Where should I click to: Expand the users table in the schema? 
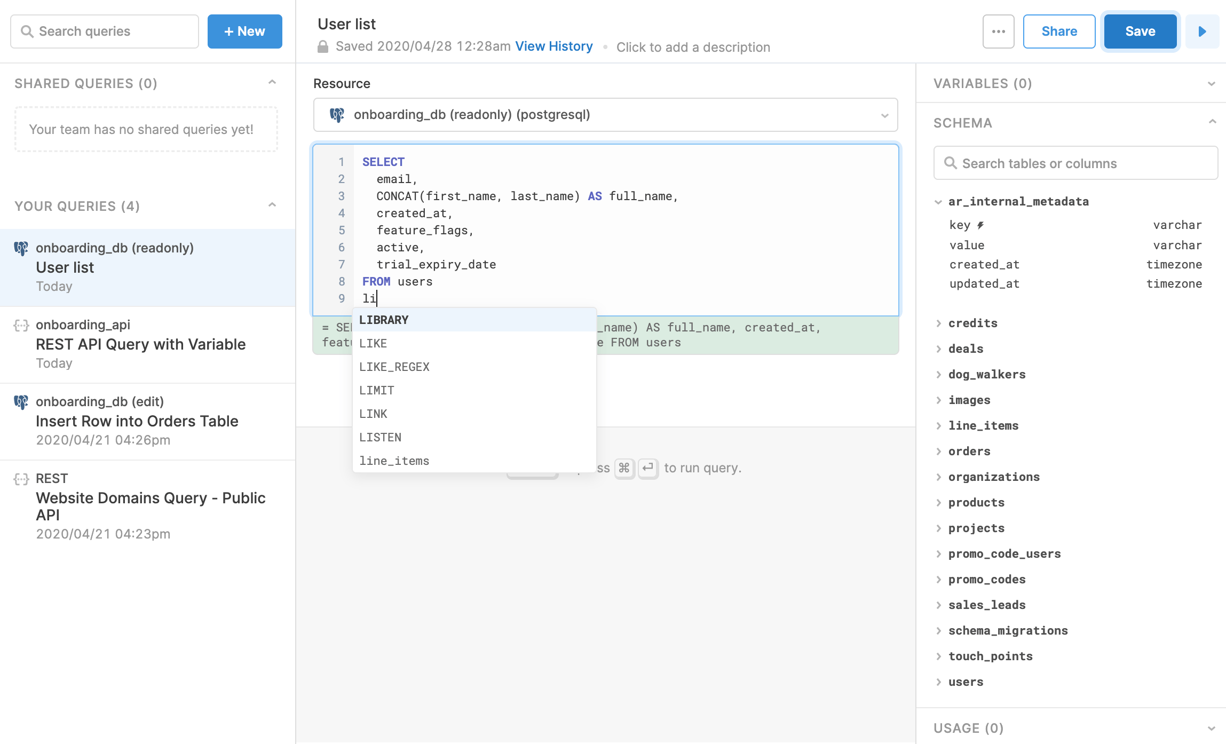pos(940,682)
